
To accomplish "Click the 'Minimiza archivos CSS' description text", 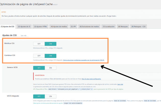I will 48,48.
